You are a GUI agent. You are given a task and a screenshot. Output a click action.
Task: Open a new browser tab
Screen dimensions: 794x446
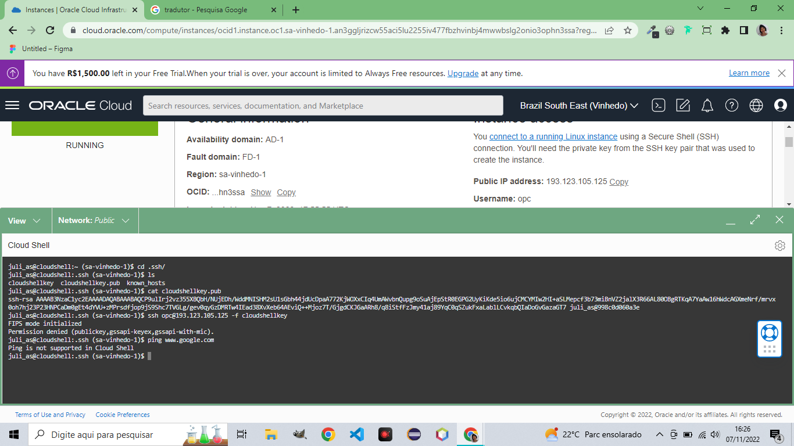pos(296,10)
